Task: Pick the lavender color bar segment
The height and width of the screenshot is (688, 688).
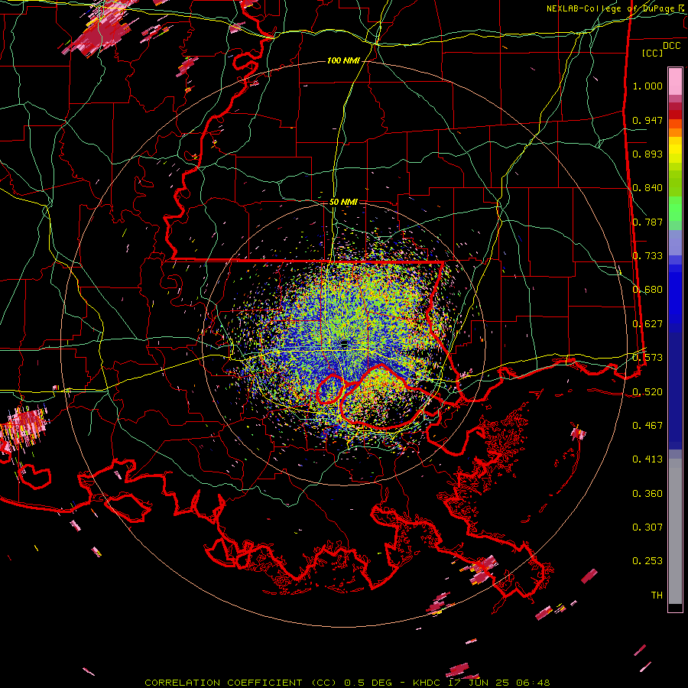Action: (675, 243)
